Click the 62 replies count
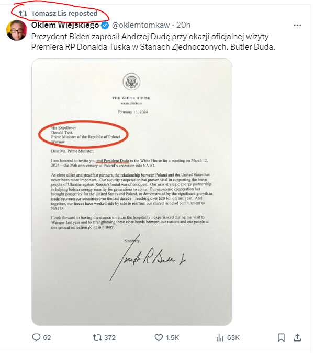 click(47, 338)
